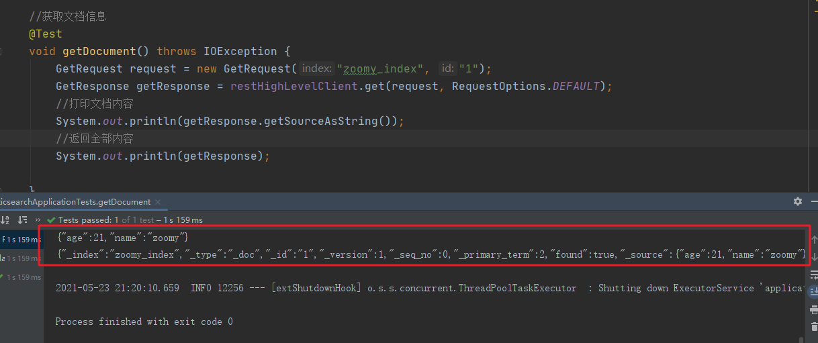This screenshot has width=818, height=343.
Task: Expand hidden test toolbar items chevron
Action: pyautogui.click(x=38, y=219)
